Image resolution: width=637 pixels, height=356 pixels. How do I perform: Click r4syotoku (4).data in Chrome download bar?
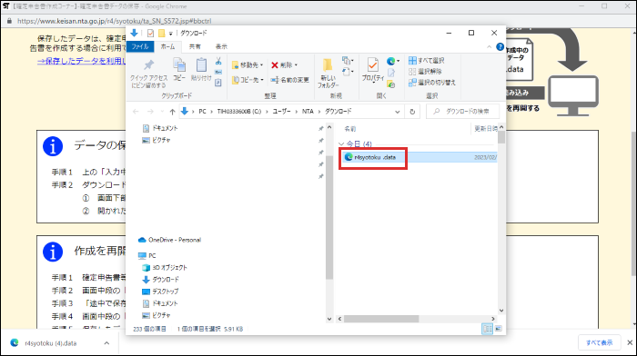click(x=50, y=343)
